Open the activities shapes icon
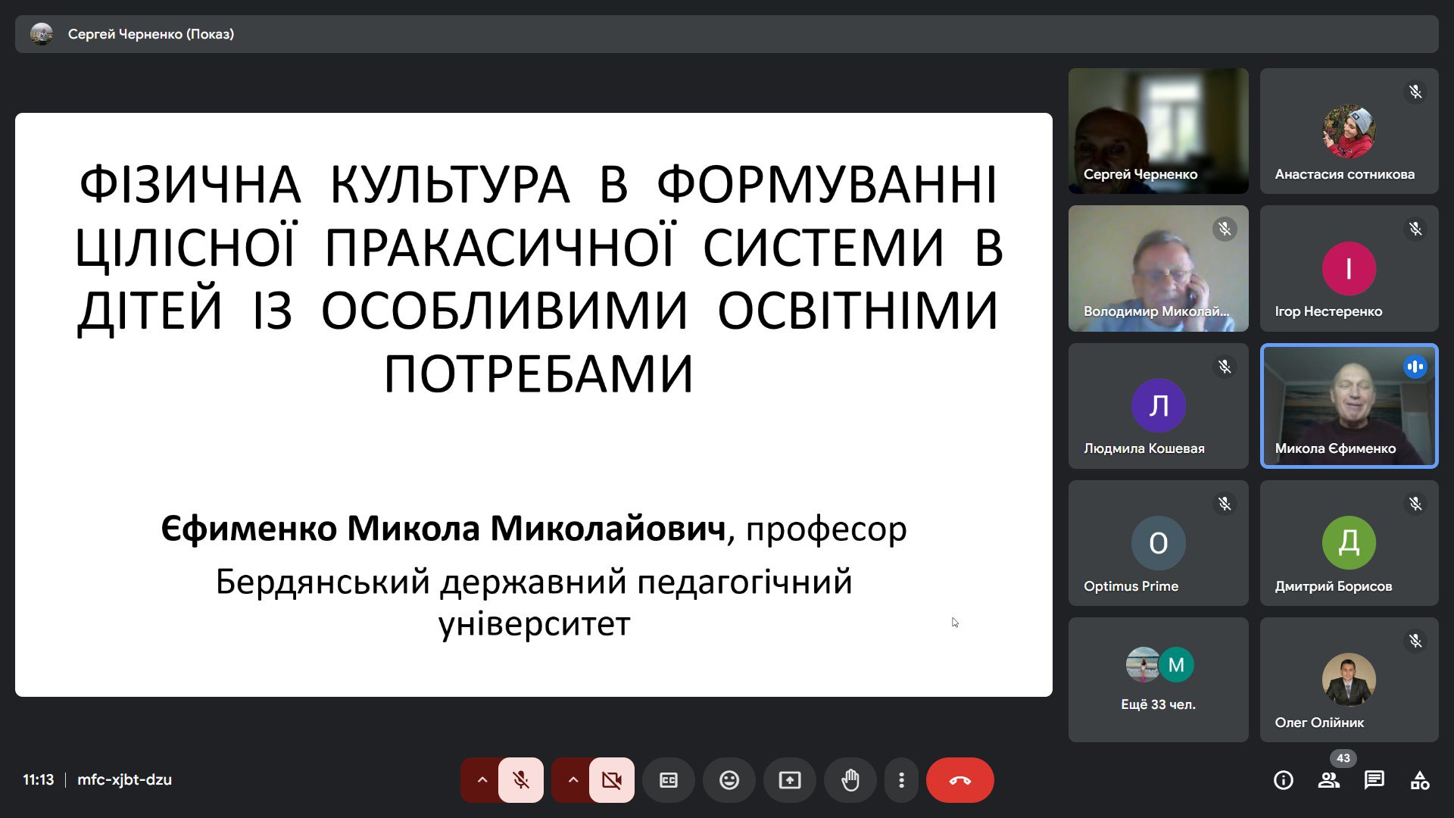This screenshot has width=1454, height=818. pos(1419,780)
